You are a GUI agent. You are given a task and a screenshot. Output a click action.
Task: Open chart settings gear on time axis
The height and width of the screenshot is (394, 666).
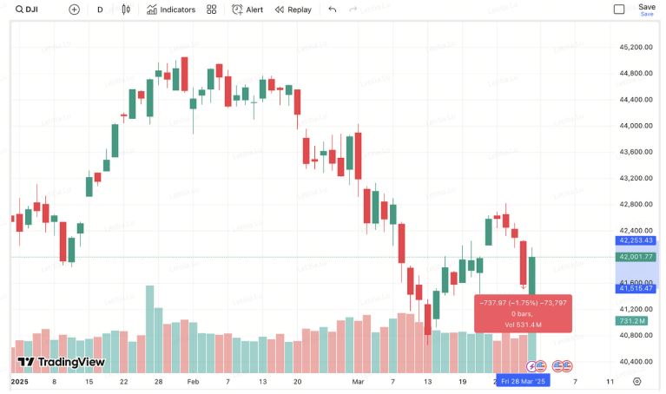pos(637,381)
